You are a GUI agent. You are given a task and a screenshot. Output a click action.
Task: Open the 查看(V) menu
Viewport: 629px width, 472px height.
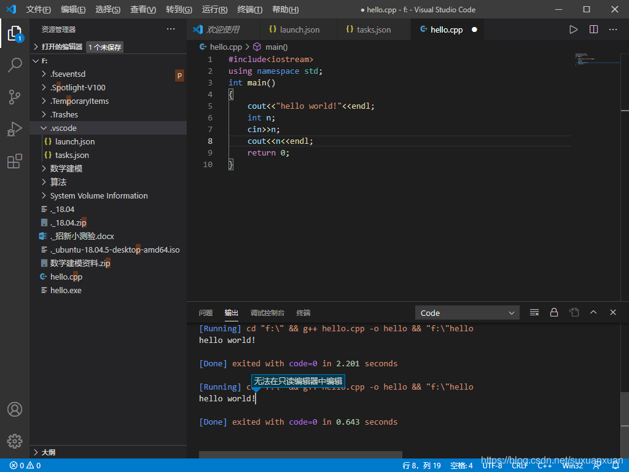click(143, 10)
